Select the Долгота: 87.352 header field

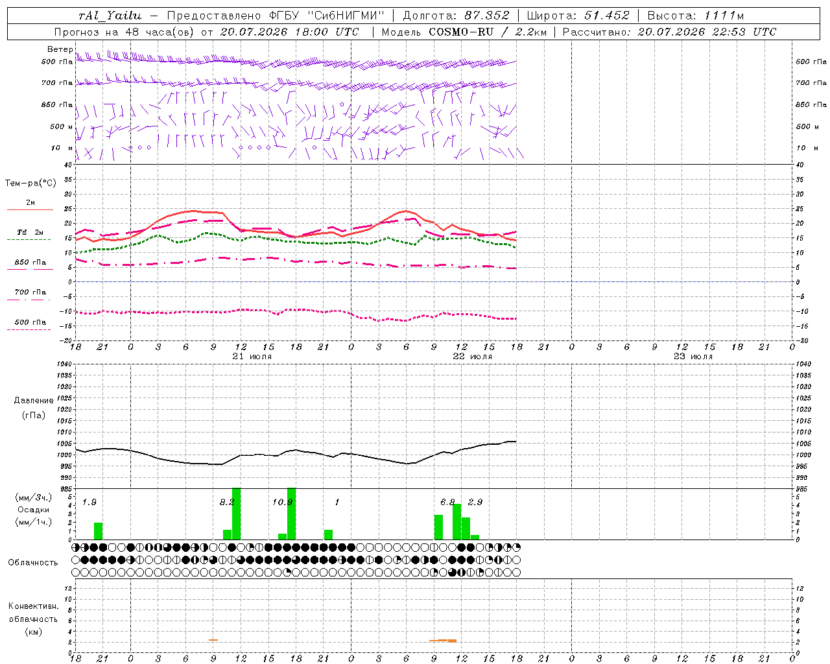456,16
